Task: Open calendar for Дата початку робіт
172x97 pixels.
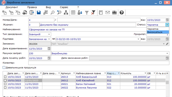Action: coord(49,58)
